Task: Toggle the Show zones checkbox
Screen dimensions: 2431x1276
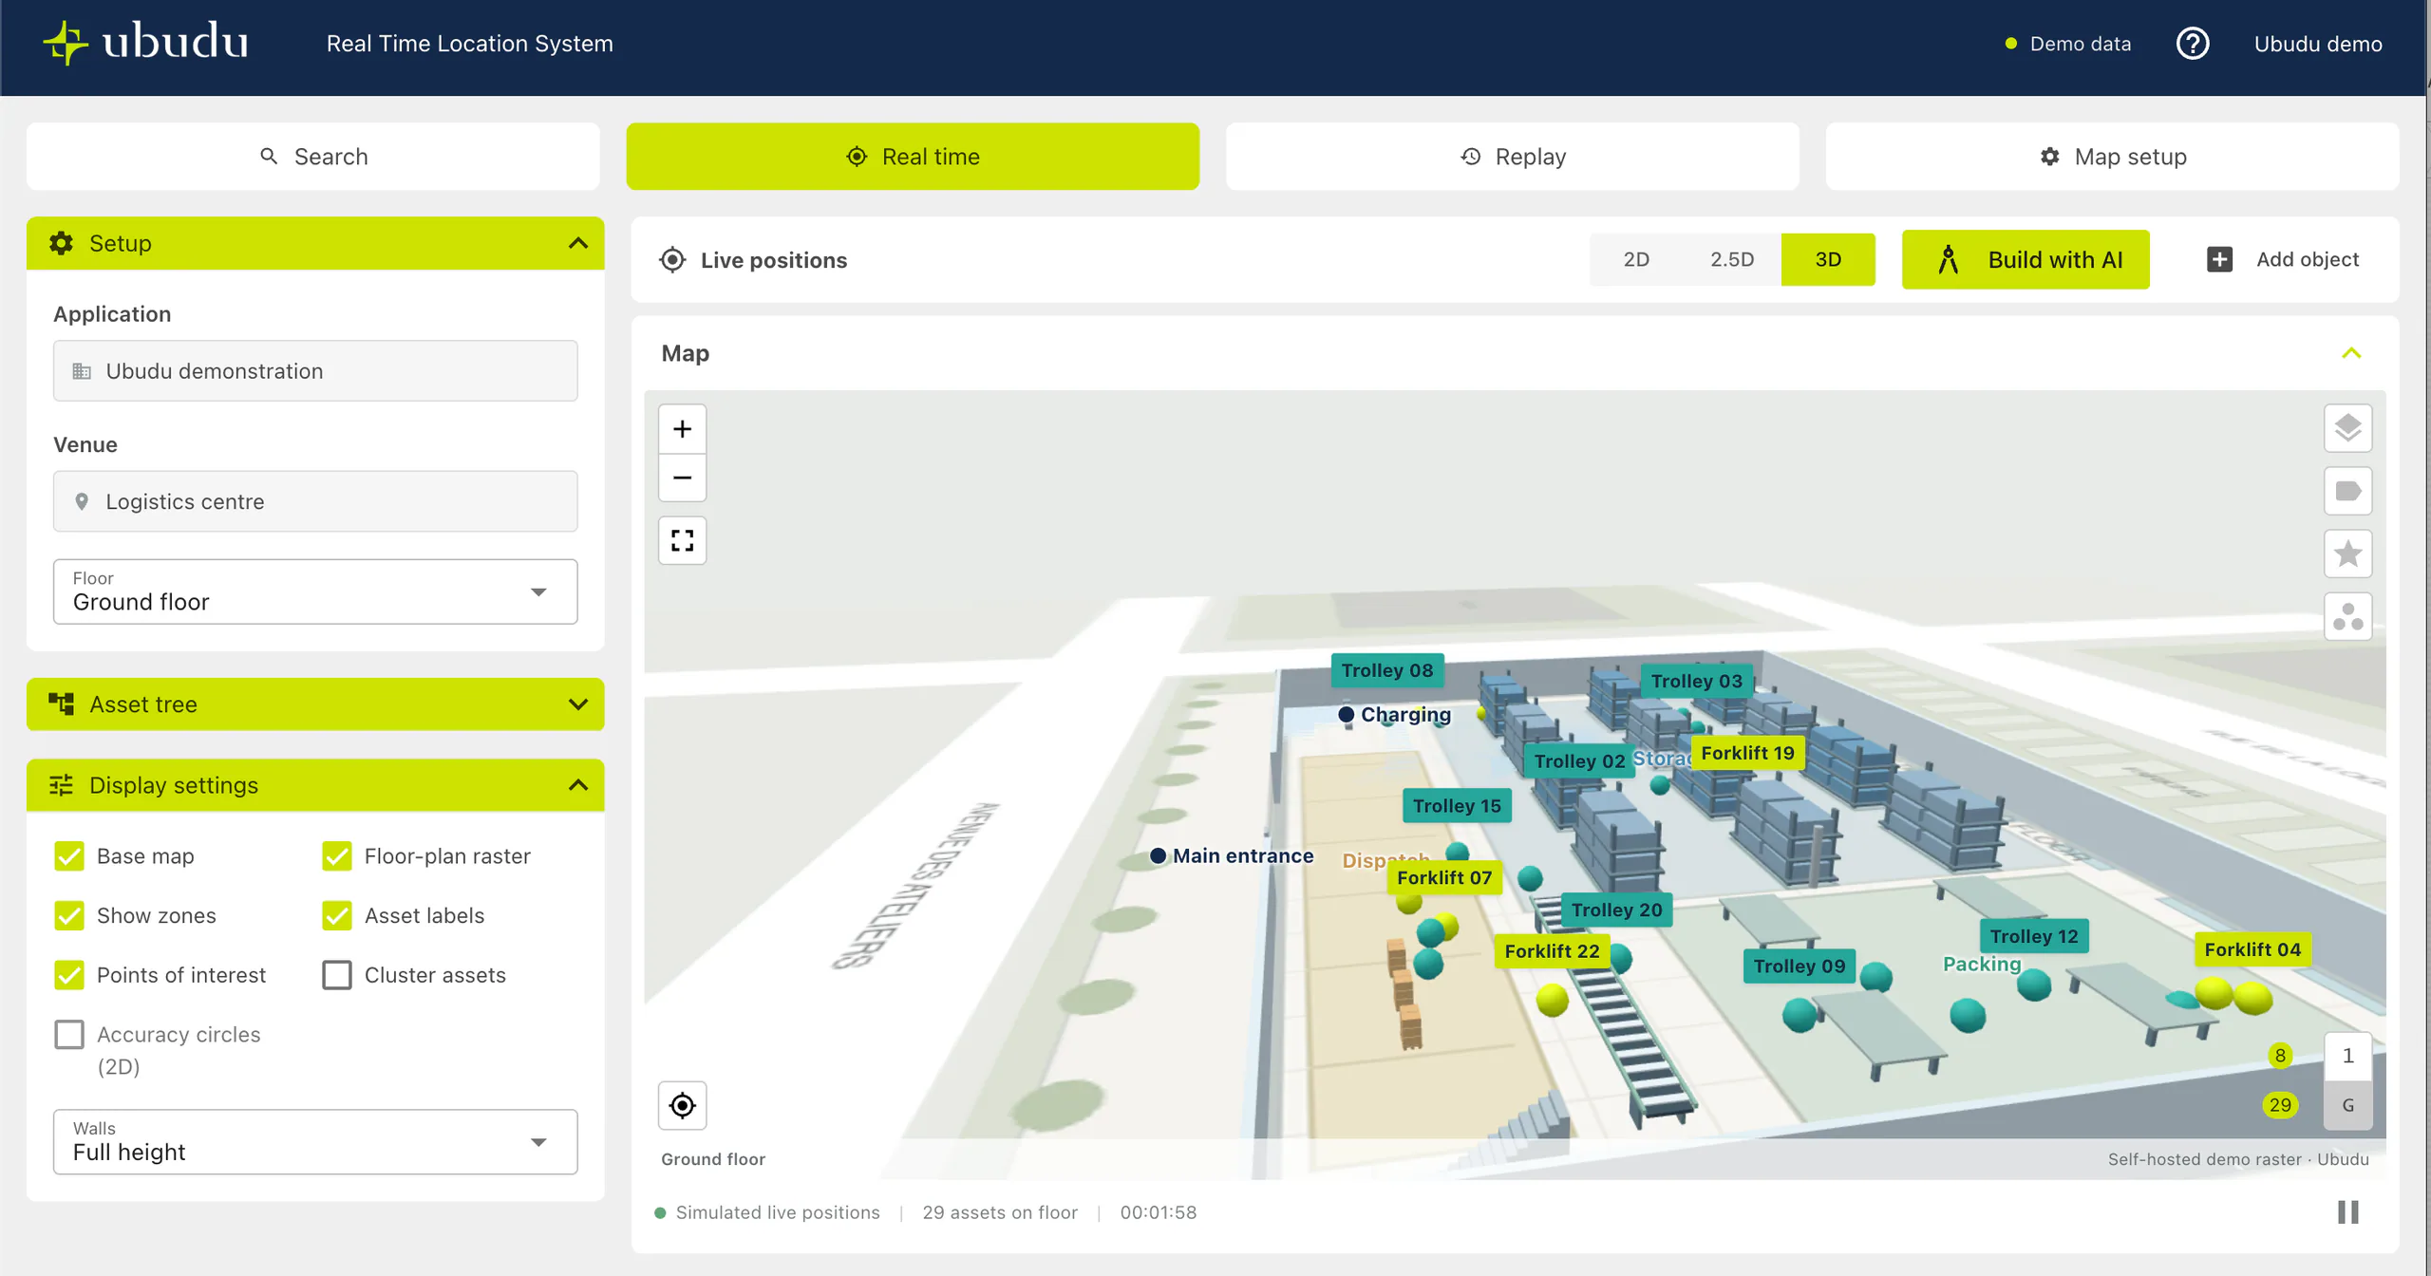Action: click(69, 915)
